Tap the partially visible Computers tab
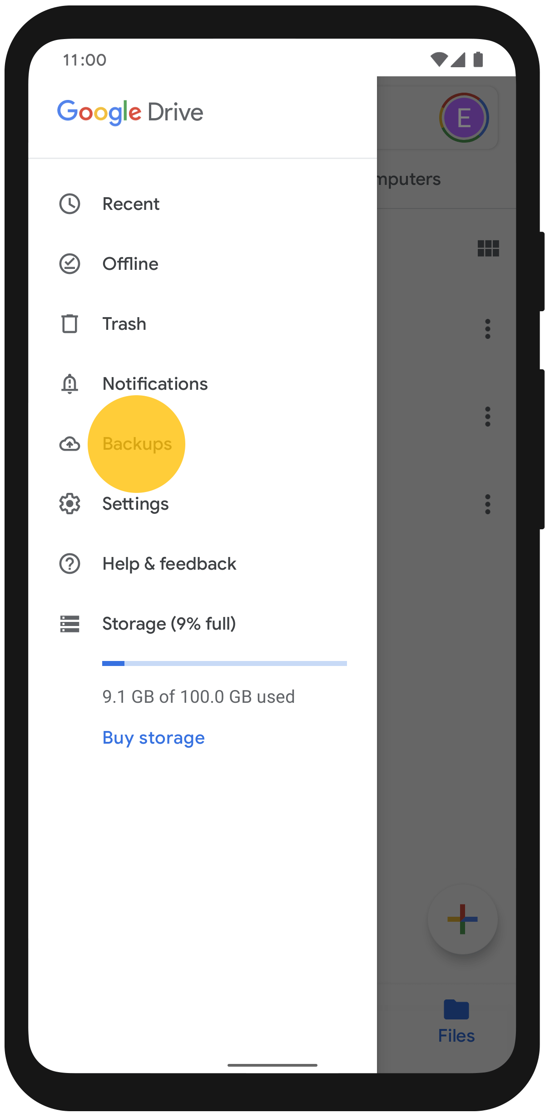Viewport: 545px width, 1113px height. click(x=409, y=179)
